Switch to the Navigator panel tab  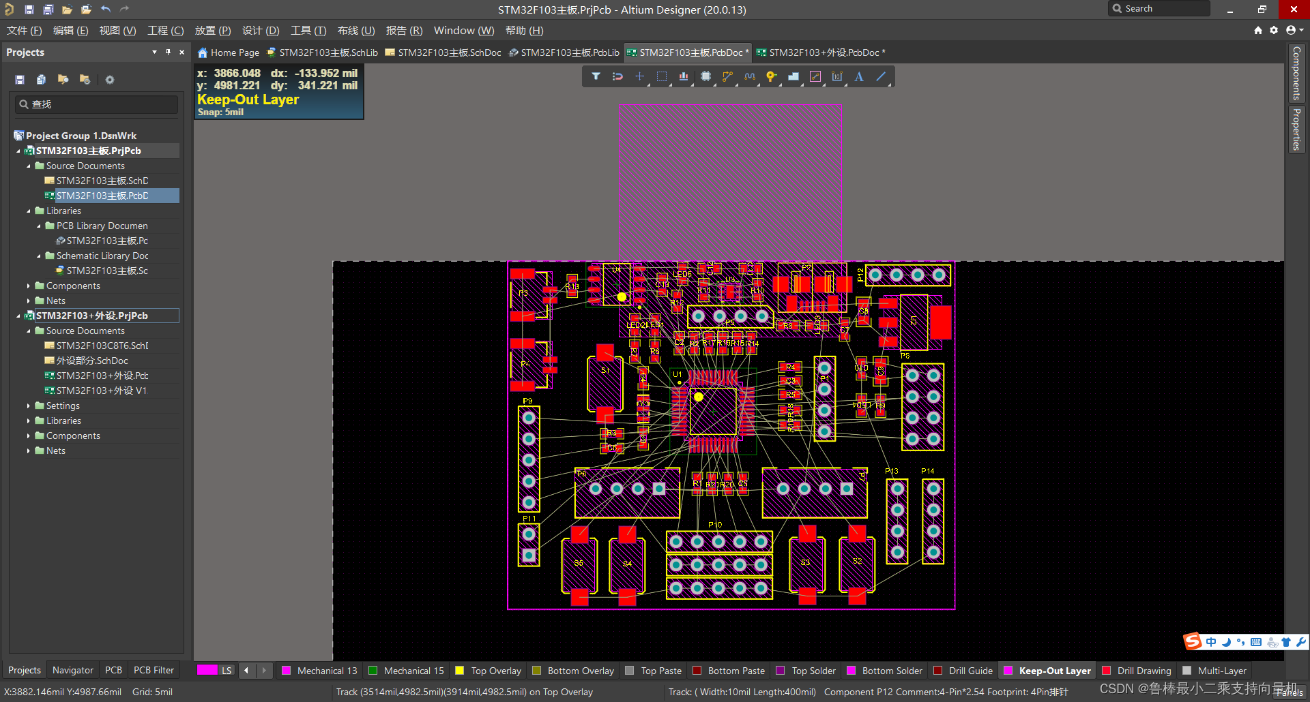tap(73, 671)
